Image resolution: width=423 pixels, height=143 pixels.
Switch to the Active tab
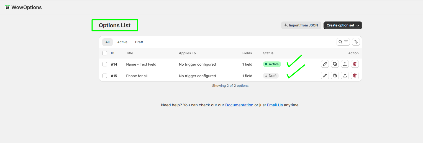(122, 42)
